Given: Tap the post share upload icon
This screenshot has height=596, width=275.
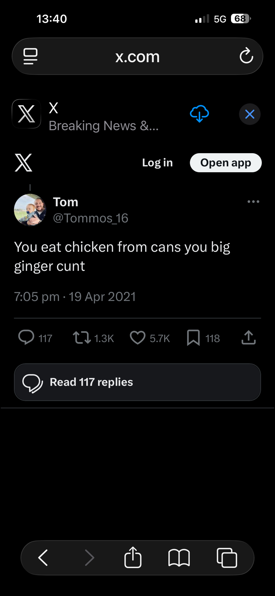Looking at the screenshot, I should coord(248,338).
